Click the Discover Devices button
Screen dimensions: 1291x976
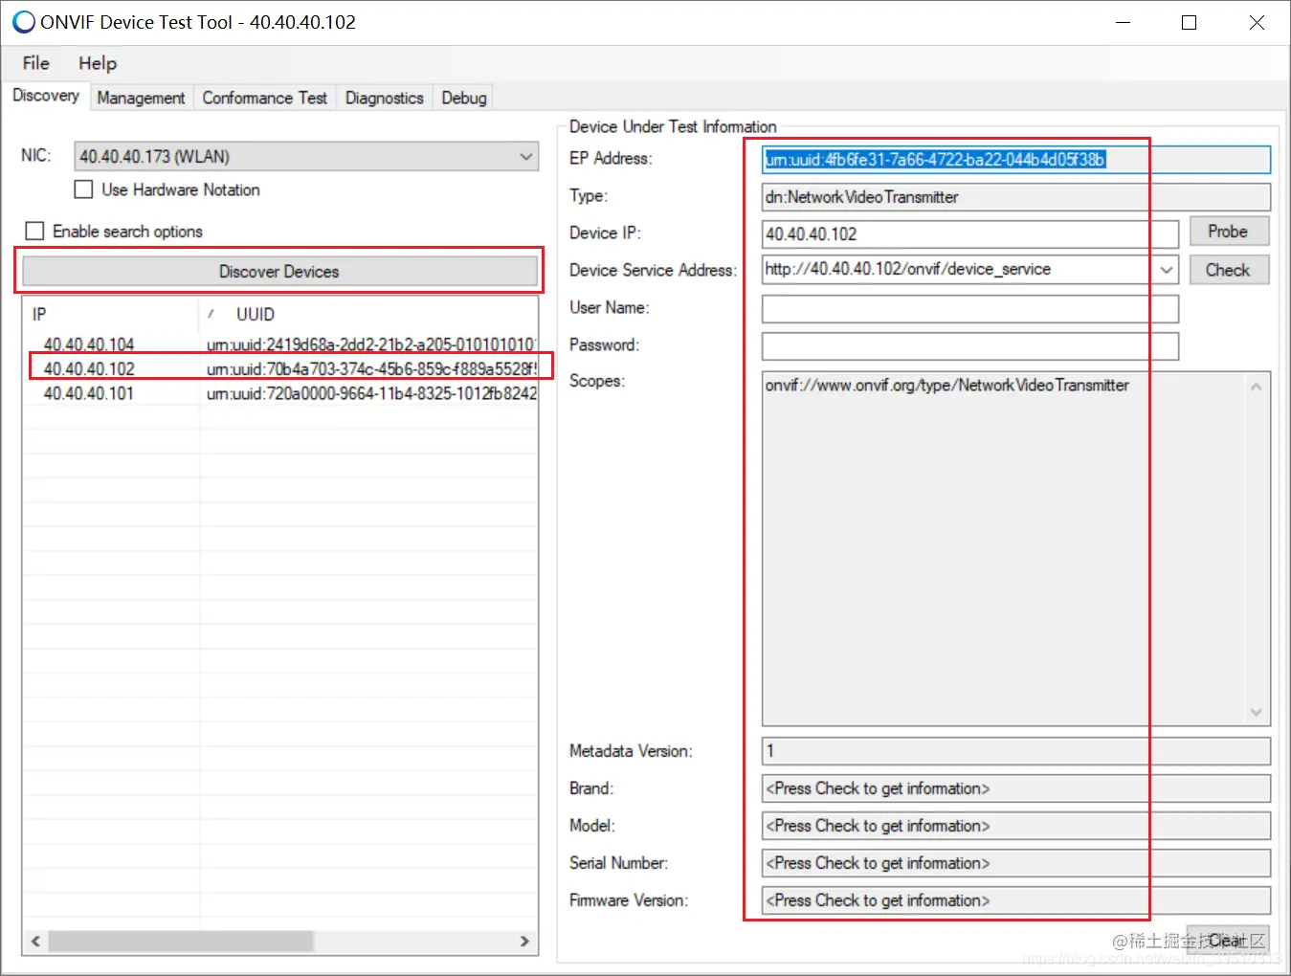[x=279, y=272]
